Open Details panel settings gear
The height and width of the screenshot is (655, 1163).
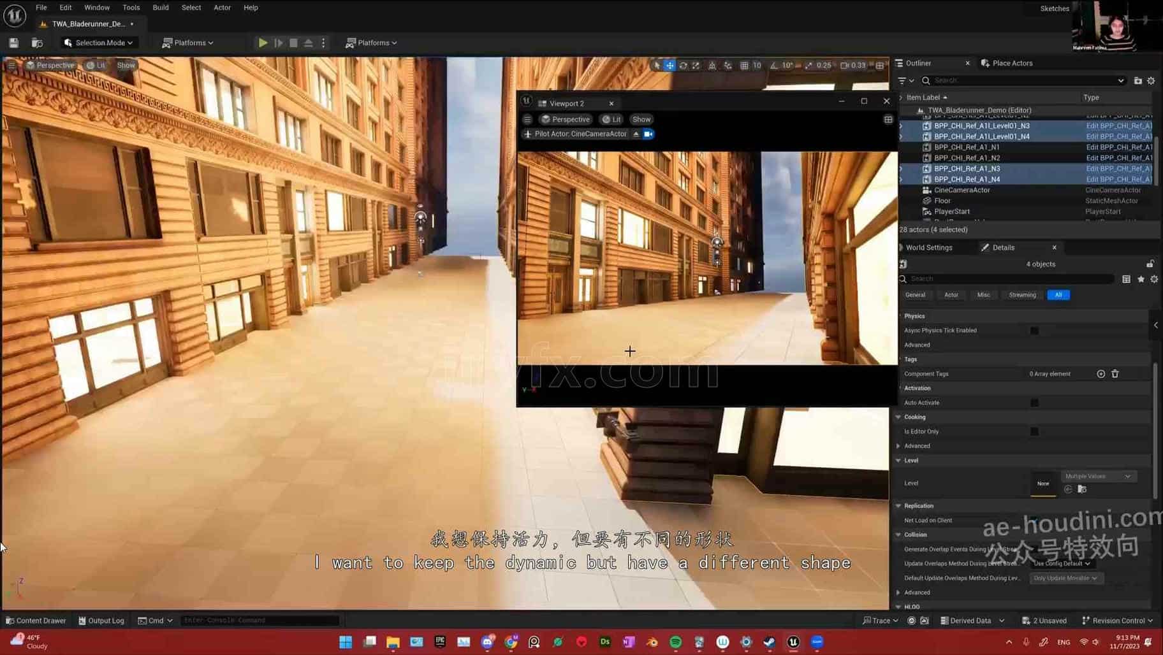tap(1154, 279)
